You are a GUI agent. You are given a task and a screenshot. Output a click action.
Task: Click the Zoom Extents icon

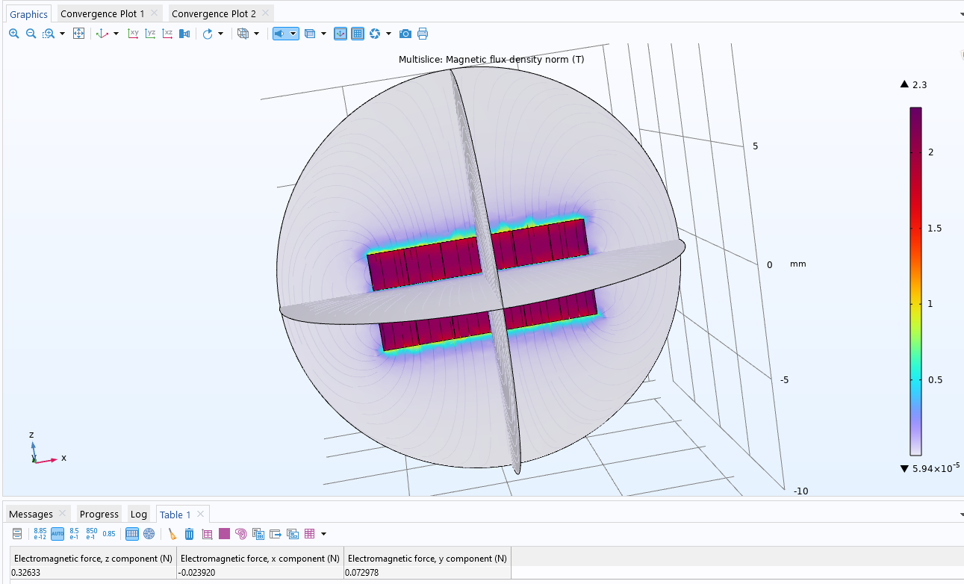coord(78,34)
